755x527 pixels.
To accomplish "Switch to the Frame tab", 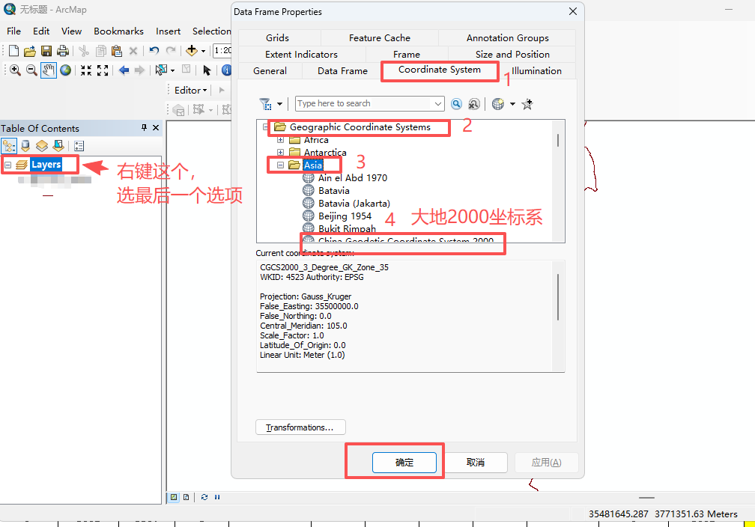I will [x=407, y=55].
